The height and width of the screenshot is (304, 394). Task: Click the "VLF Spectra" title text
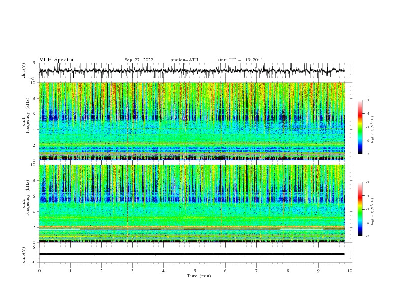pyautogui.click(x=56, y=60)
